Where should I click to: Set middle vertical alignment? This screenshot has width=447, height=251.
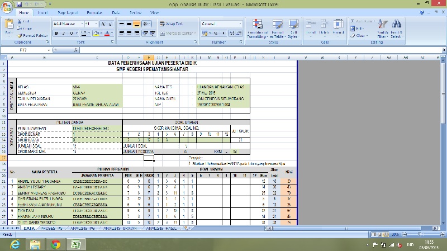pos(129,24)
